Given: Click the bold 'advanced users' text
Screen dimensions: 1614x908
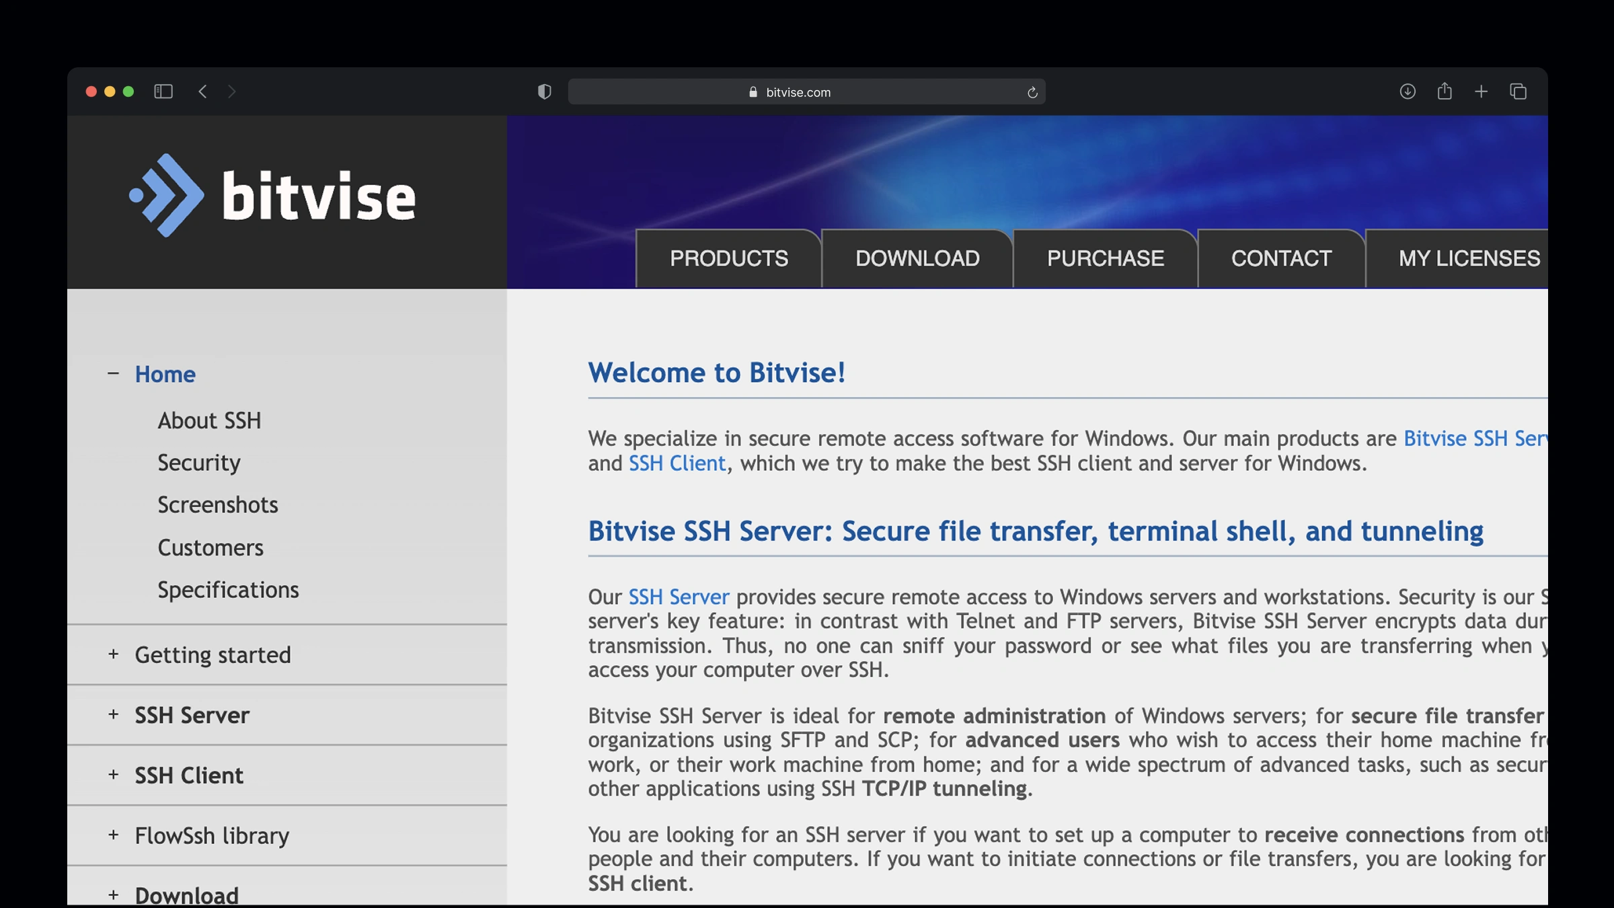Looking at the screenshot, I should (x=1042, y=740).
